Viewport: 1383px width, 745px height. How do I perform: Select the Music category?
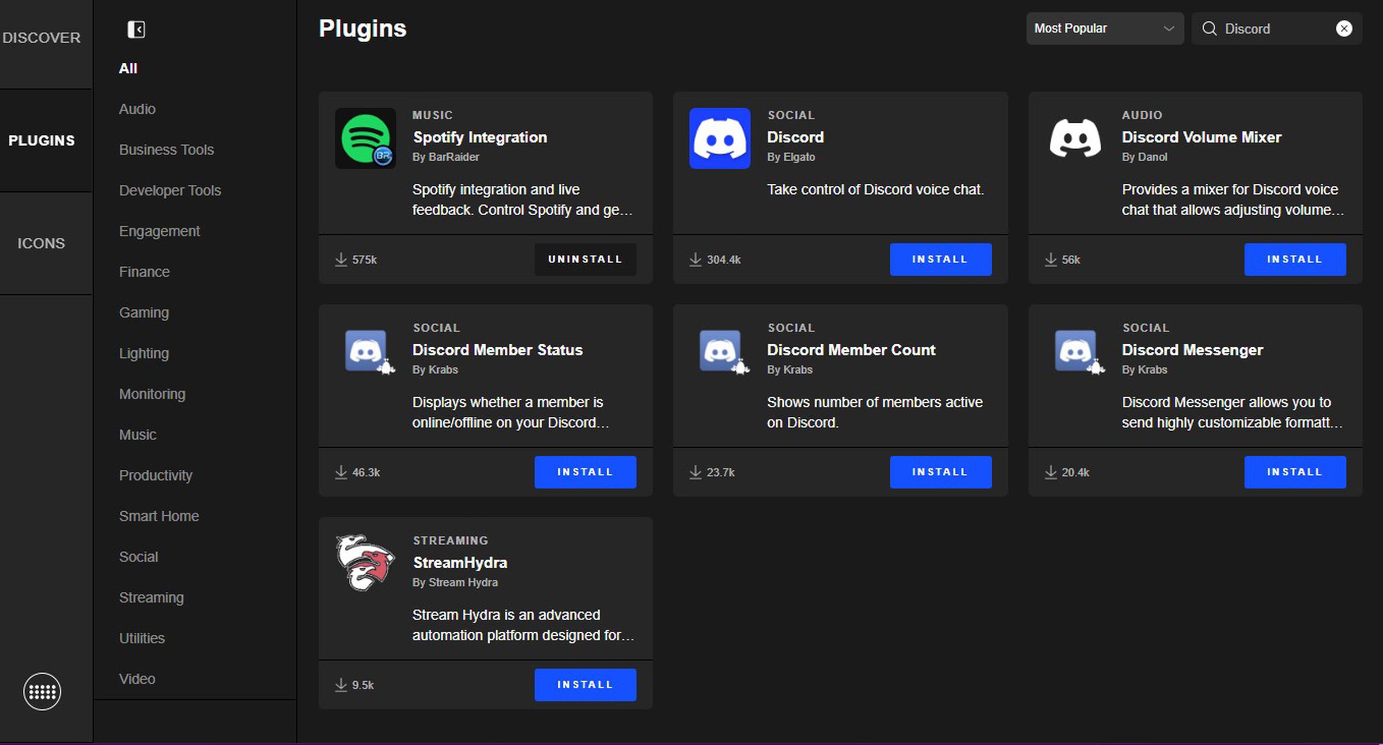138,435
